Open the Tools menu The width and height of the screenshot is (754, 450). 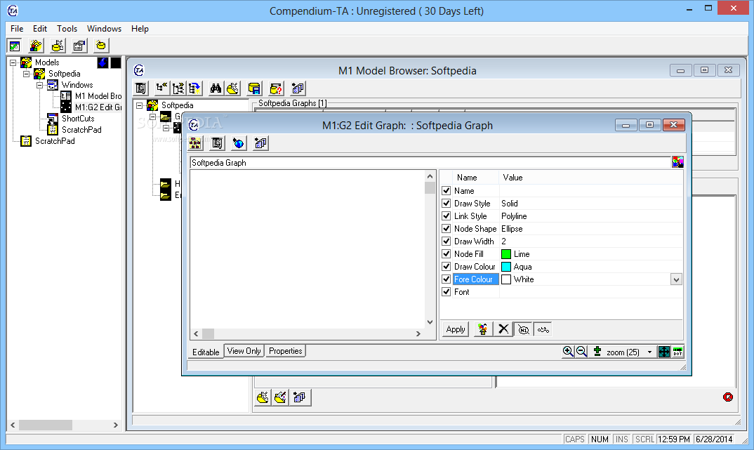(67, 28)
